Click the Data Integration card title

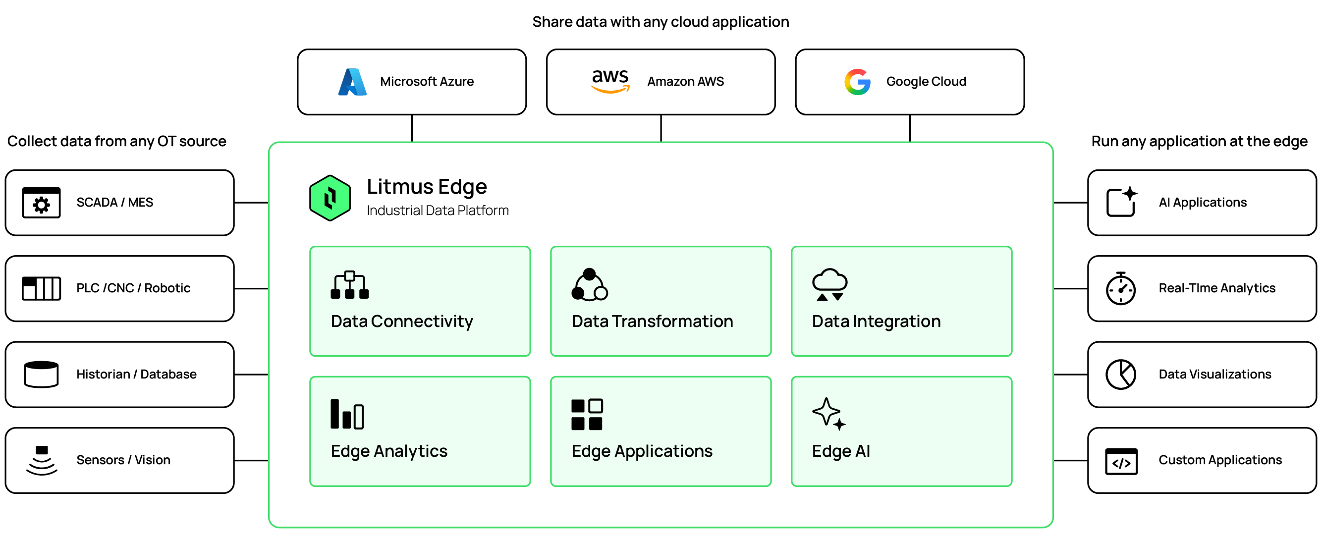[876, 321]
